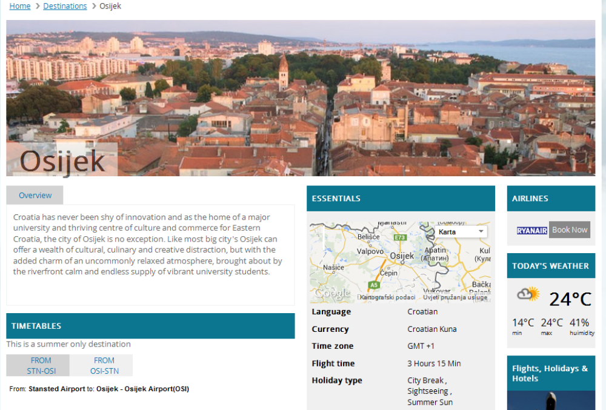The image size is (606, 410).
Task: Click the Osijek city label on the map
Action: pyautogui.click(x=402, y=256)
